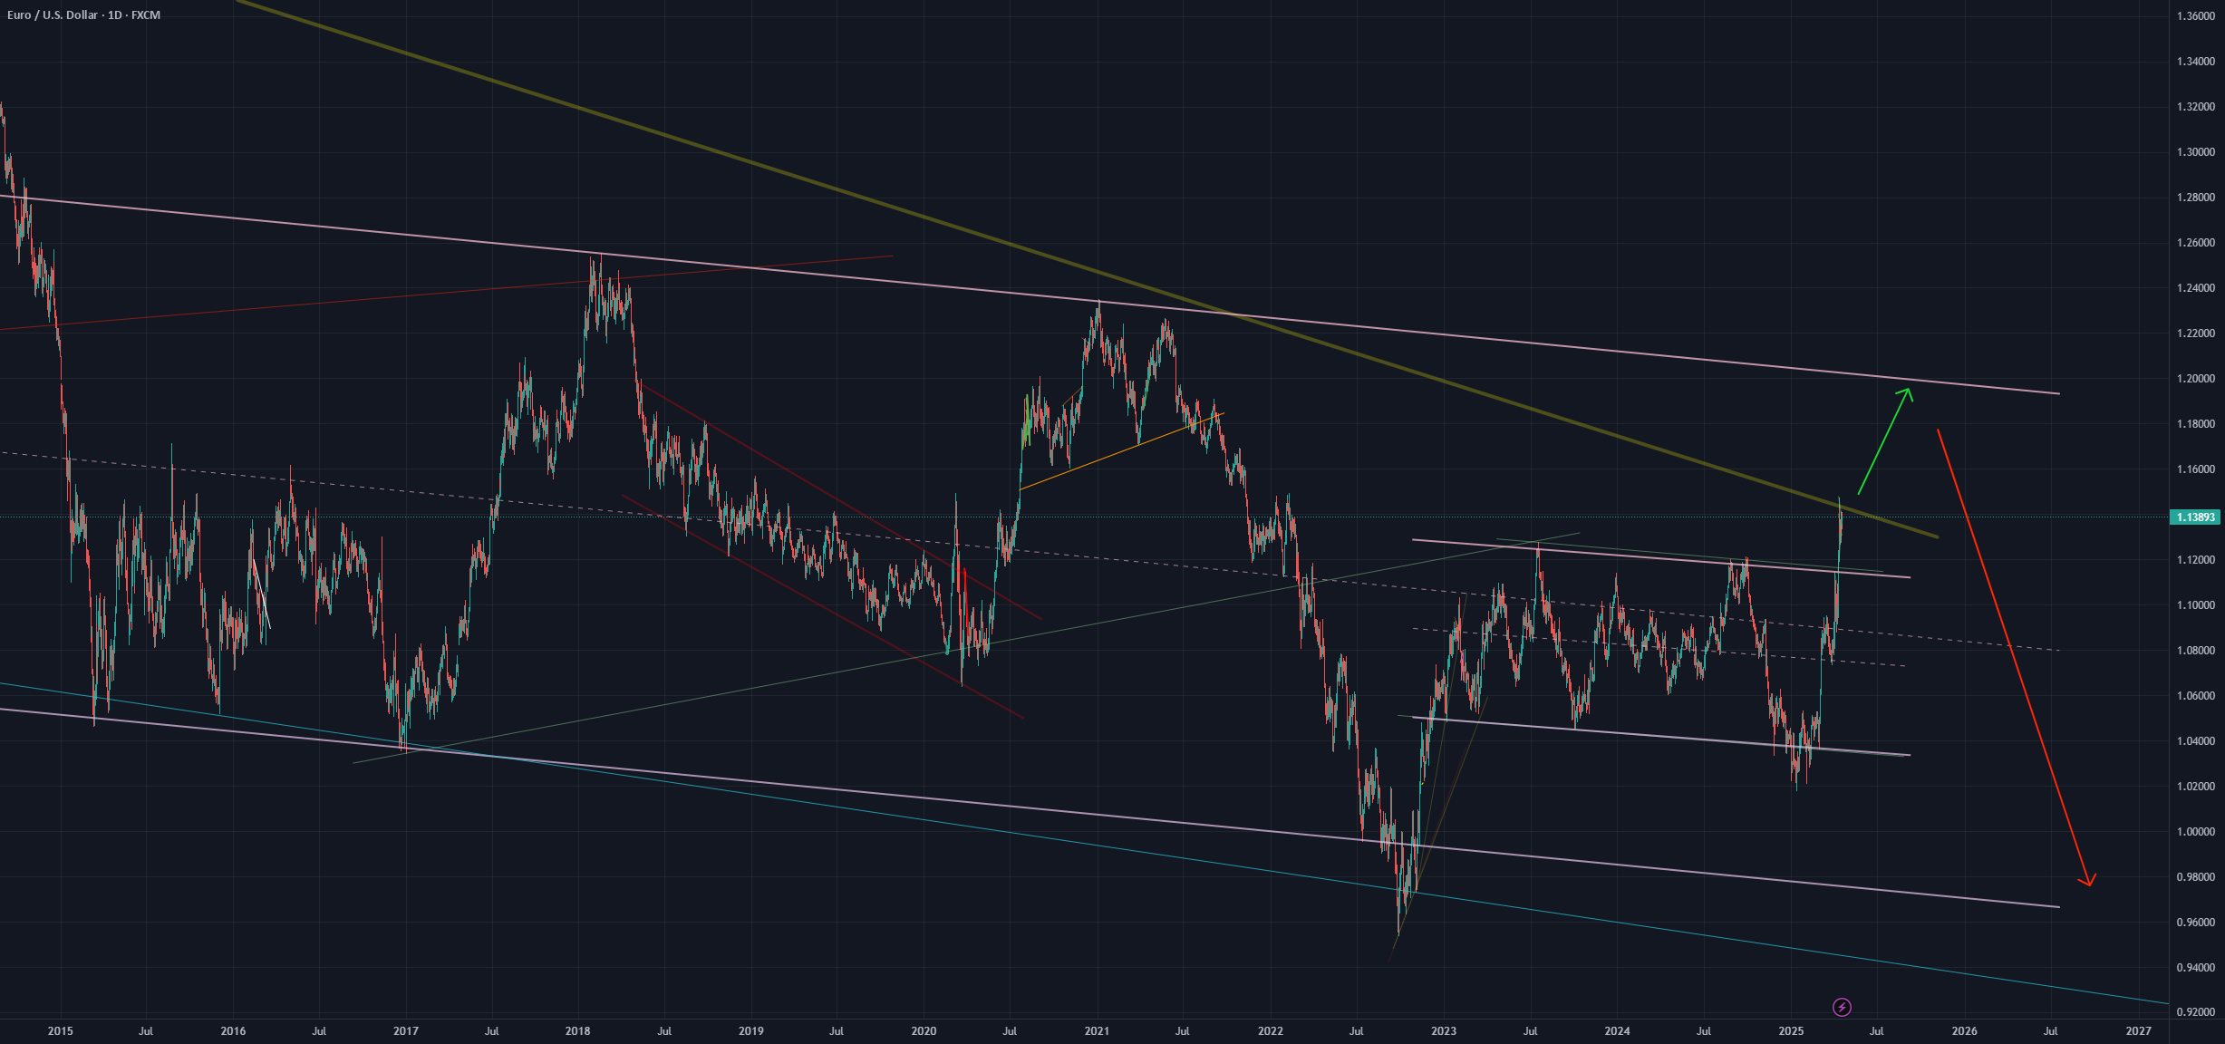Click the 2023 label on the time axis
The height and width of the screenshot is (1044, 2225).
pyautogui.click(x=1444, y=1031)
